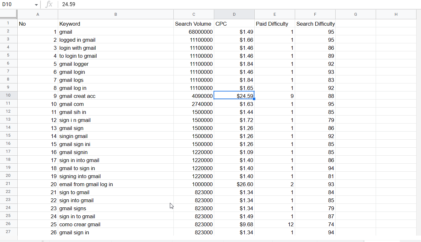
Task: Select the selected $24.59 CPC cell
Action: [x=234, y=96]
